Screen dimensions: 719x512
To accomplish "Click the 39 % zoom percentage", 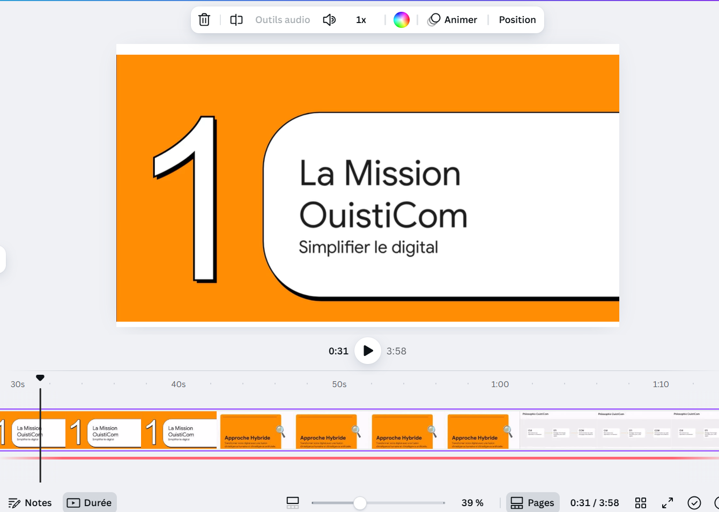I will (472, 502).
